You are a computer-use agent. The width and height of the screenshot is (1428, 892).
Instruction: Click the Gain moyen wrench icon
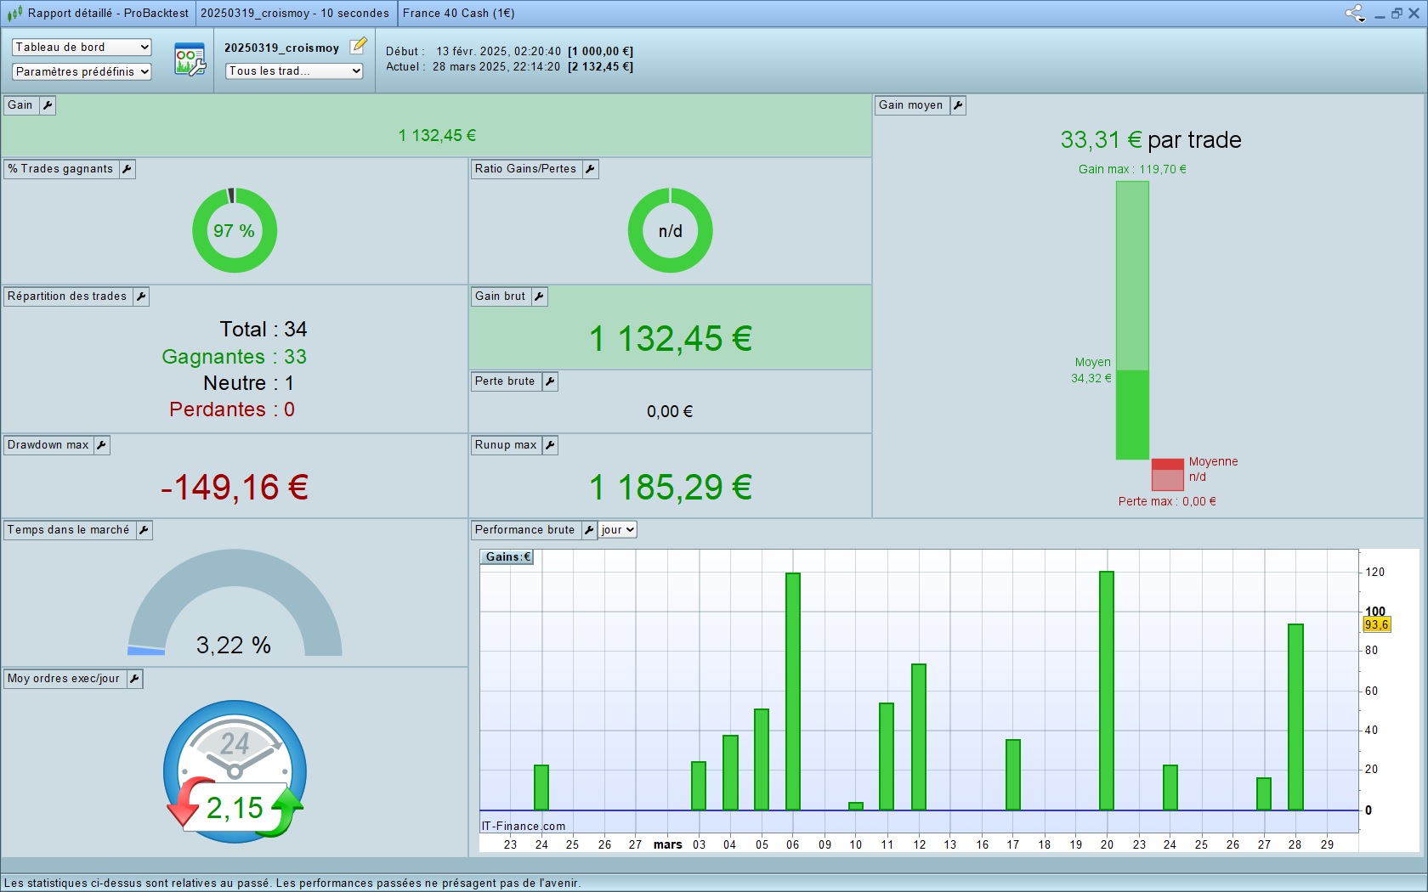[x=958, y=105]
